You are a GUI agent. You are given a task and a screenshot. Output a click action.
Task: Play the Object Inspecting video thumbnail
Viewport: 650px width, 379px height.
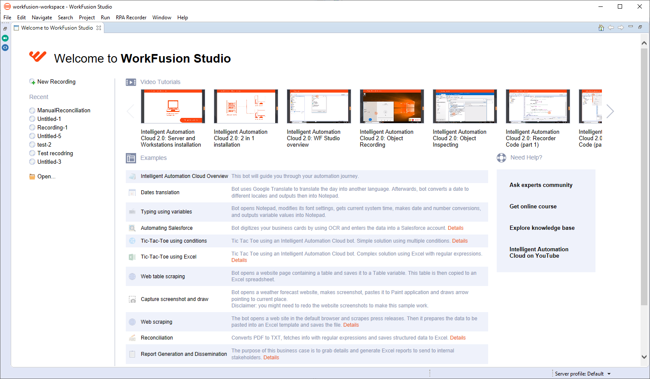[465, 106]
